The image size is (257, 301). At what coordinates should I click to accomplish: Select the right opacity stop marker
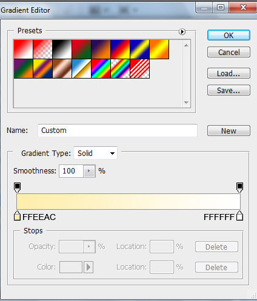239,187
